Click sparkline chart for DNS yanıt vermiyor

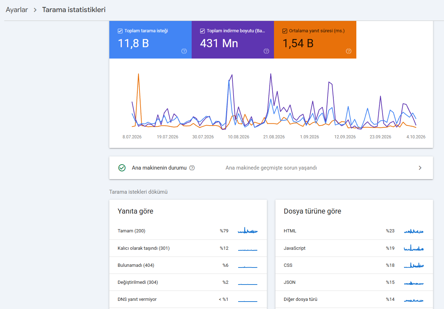coord(248,301)
